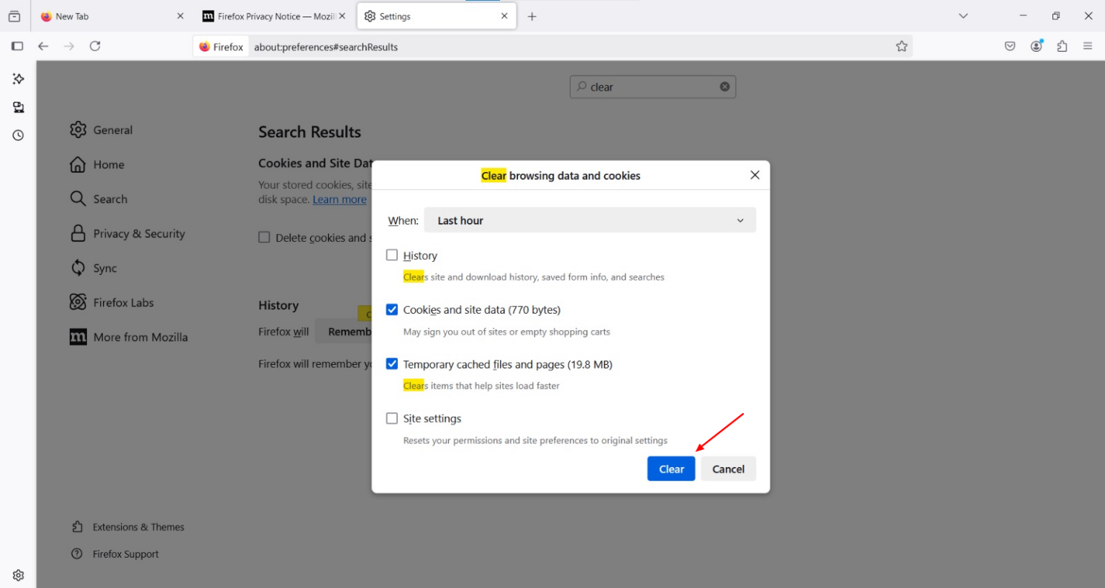Bookmark this page with the star icon
Screen dimensions: 1105x588
point(901,45)
